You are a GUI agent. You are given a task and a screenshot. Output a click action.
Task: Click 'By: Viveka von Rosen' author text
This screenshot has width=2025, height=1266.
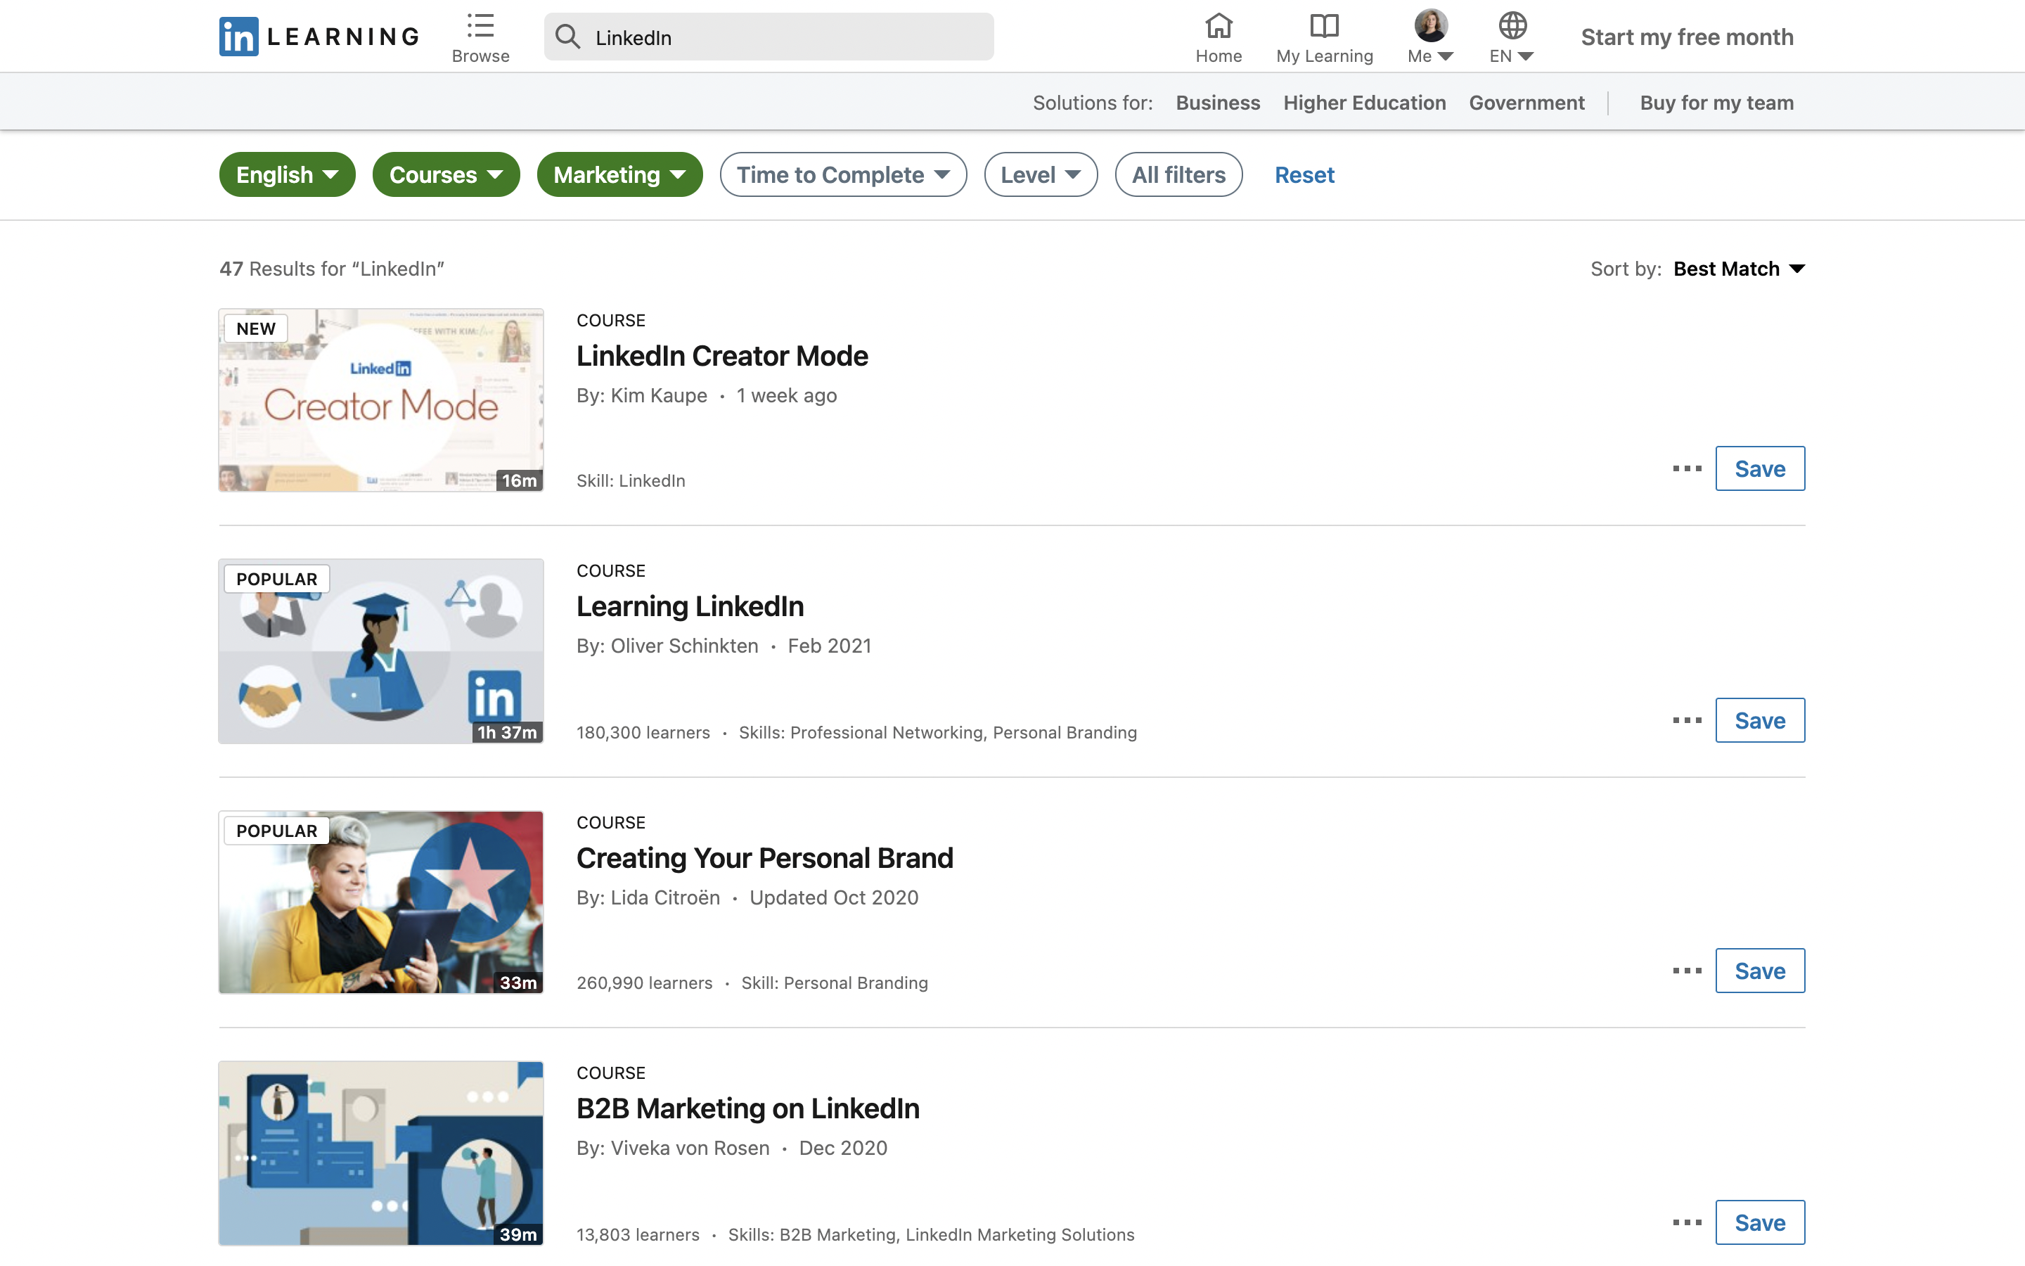click(673, 1148)
